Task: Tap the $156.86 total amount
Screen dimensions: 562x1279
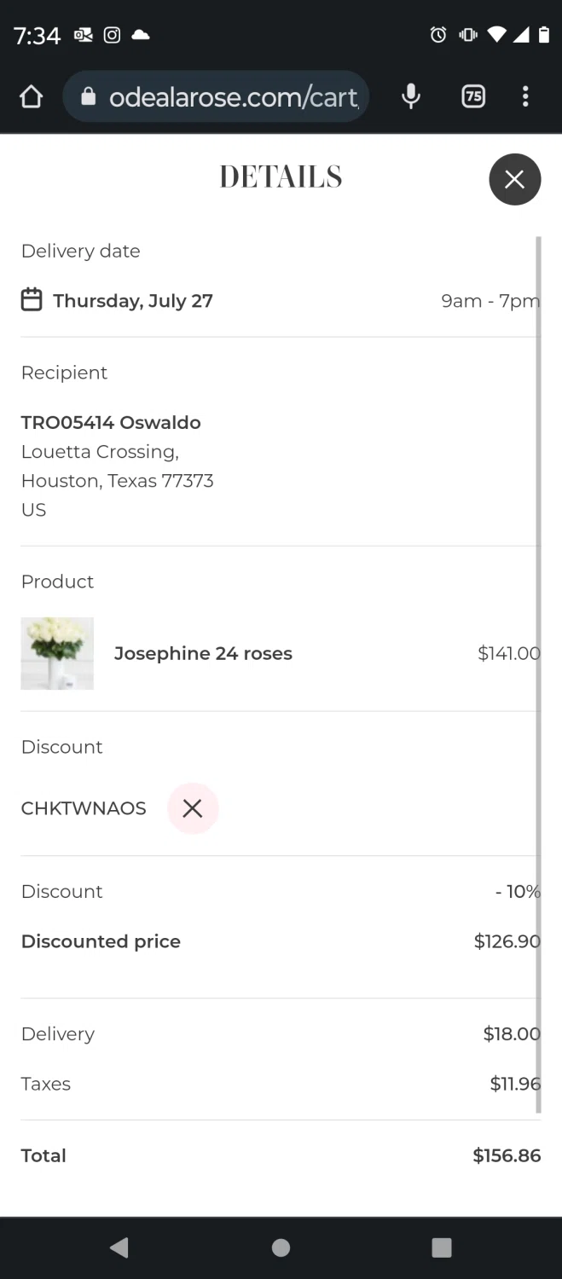Action: pyautogui.click(x=507, y=1156)
